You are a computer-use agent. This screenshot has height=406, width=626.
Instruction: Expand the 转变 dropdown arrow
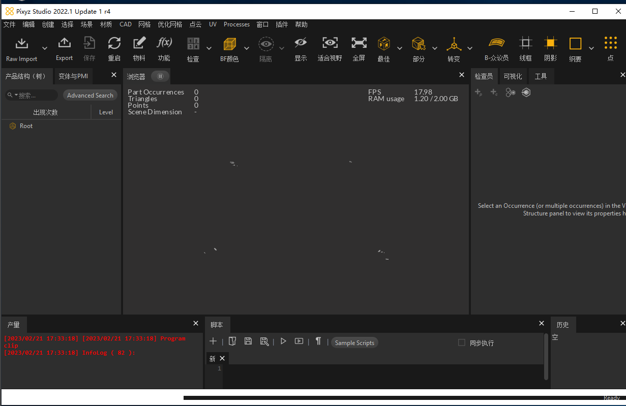(470, 48)
